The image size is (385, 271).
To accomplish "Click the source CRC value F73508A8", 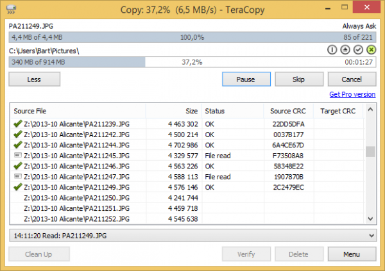I will pos(288,156).
